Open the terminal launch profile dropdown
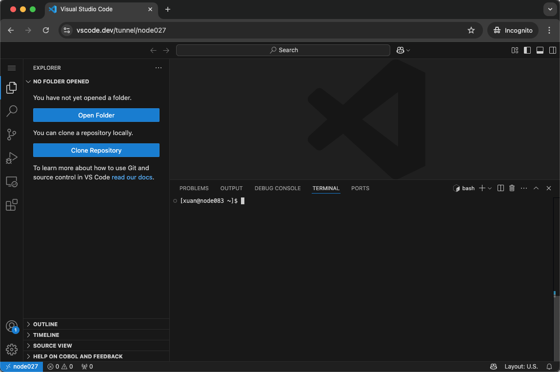 490,188
